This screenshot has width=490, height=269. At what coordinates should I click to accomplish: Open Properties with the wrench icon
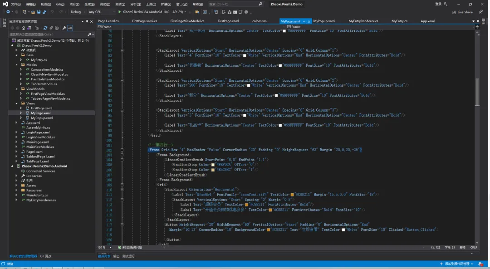pos(64,28)
